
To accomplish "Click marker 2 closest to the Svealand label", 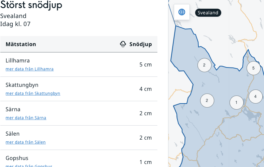I will [204, 65].
